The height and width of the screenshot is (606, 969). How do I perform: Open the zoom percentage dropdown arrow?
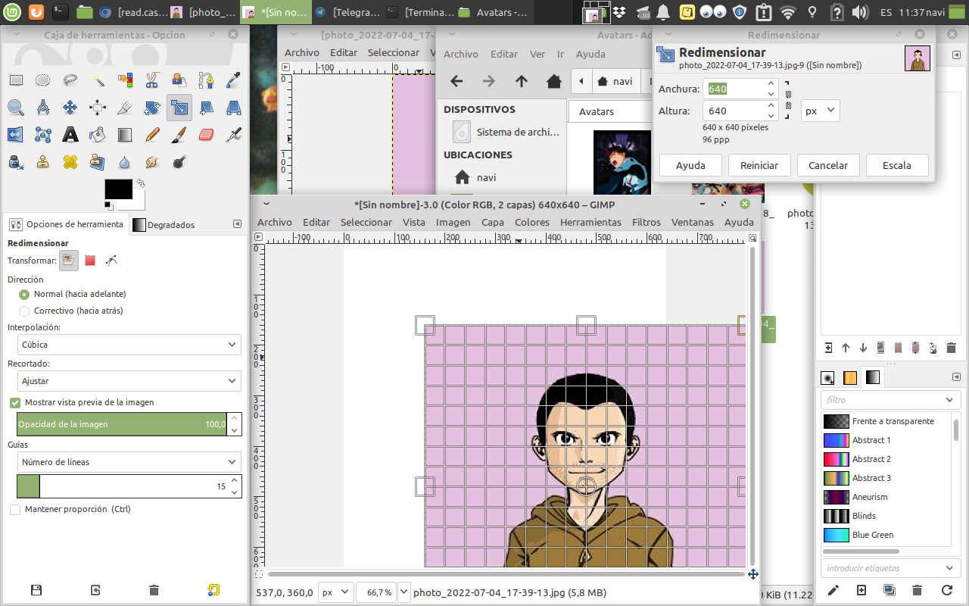[x=403, y=592]
